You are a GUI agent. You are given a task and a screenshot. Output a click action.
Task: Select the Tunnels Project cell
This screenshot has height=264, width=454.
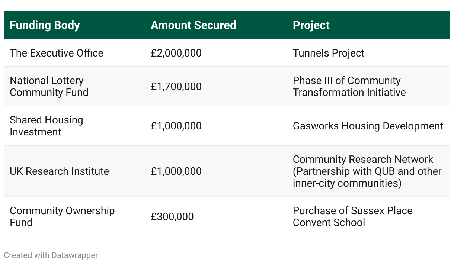pyautogui.click(x=329, y=53)
